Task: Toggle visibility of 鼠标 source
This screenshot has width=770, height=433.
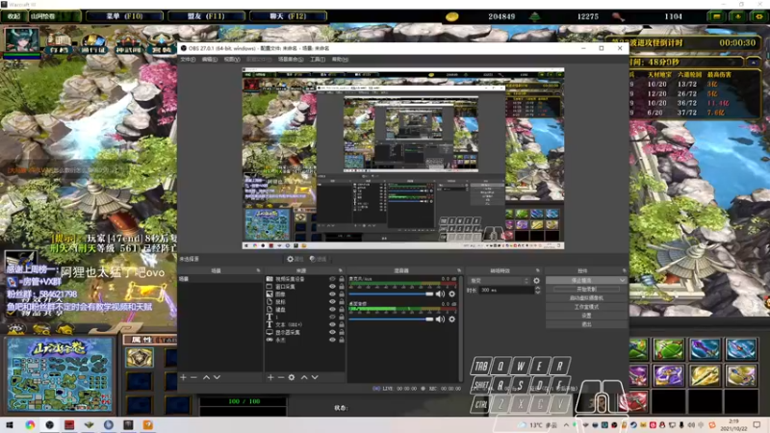Action: [x=332, y=302]
